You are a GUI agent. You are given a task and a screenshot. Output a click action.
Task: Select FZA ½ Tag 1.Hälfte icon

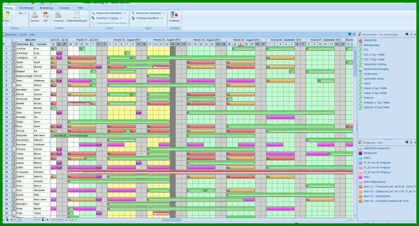click(x=361, y=55)
